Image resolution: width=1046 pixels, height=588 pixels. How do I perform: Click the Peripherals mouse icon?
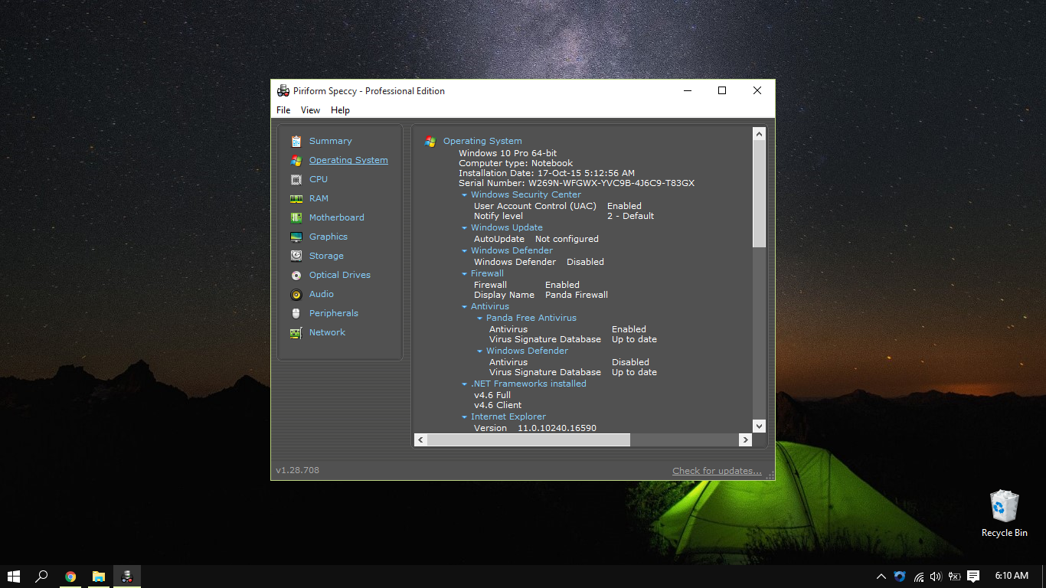[x=296, y=313]
